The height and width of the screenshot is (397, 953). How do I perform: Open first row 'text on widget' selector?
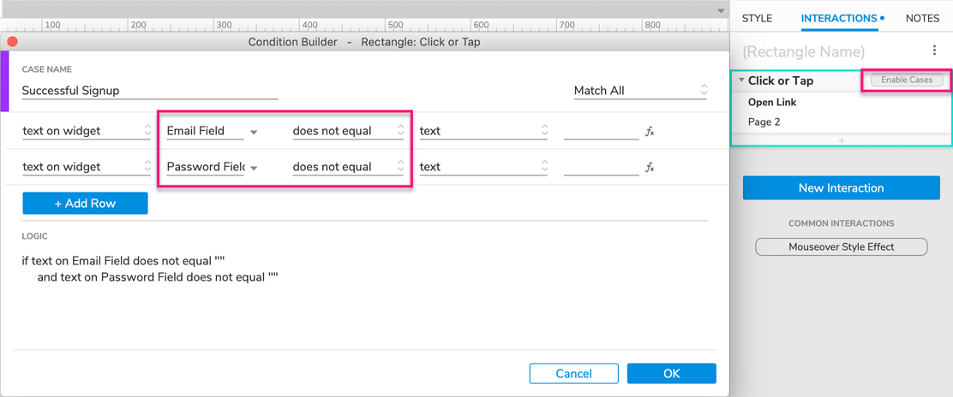(87, 131)
